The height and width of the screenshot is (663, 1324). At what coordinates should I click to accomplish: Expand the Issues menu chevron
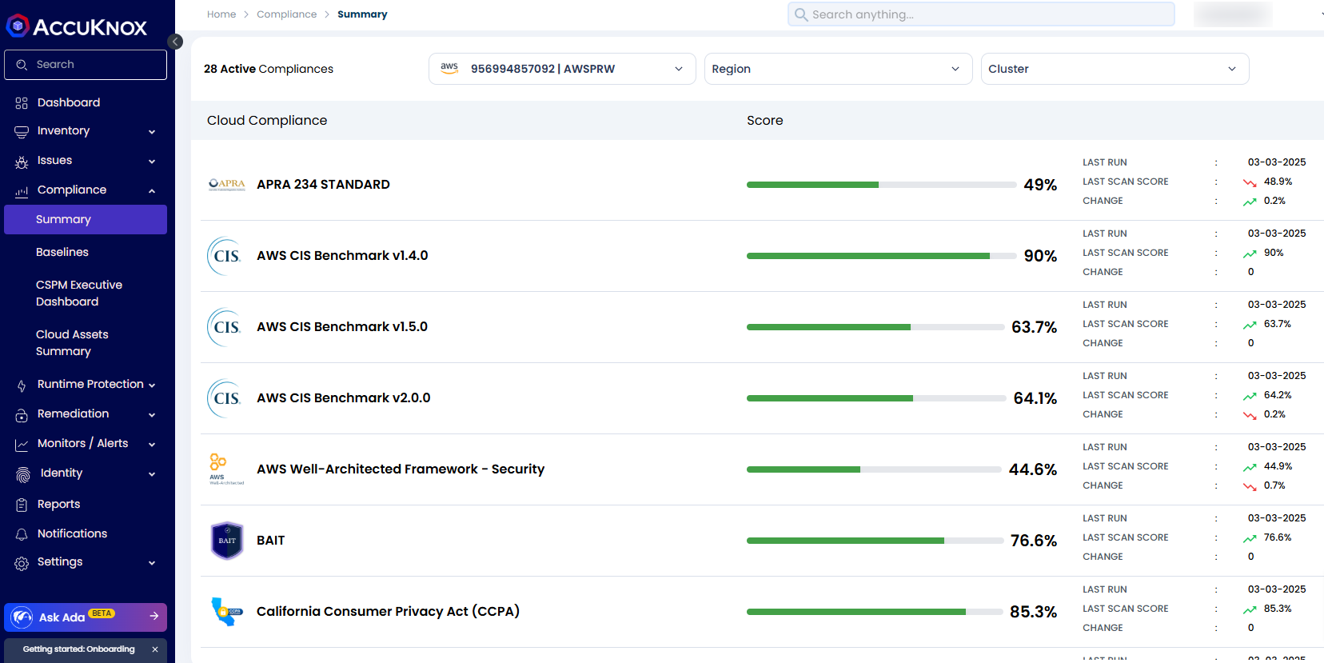tap(152, 162)
